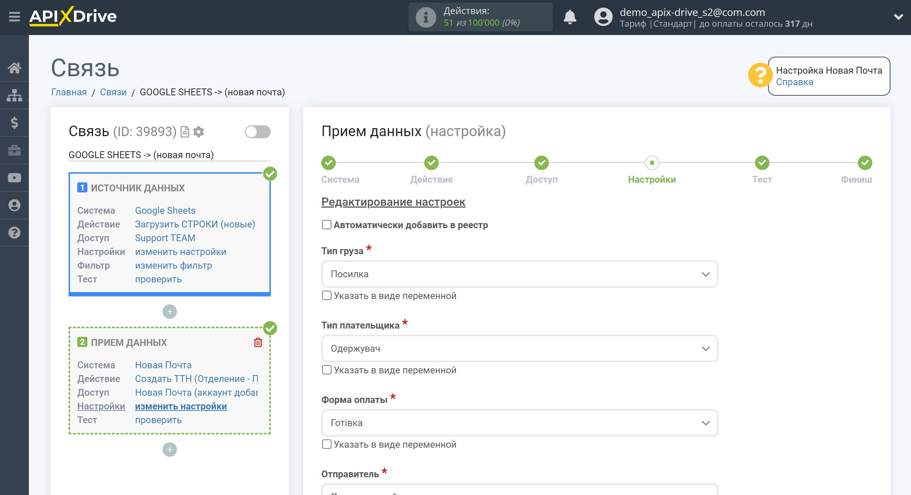Image resolution: width=911 pixels, height=495 pixels.
Task: Open the Тип плательщика dropdown
Action: (520, 348)
